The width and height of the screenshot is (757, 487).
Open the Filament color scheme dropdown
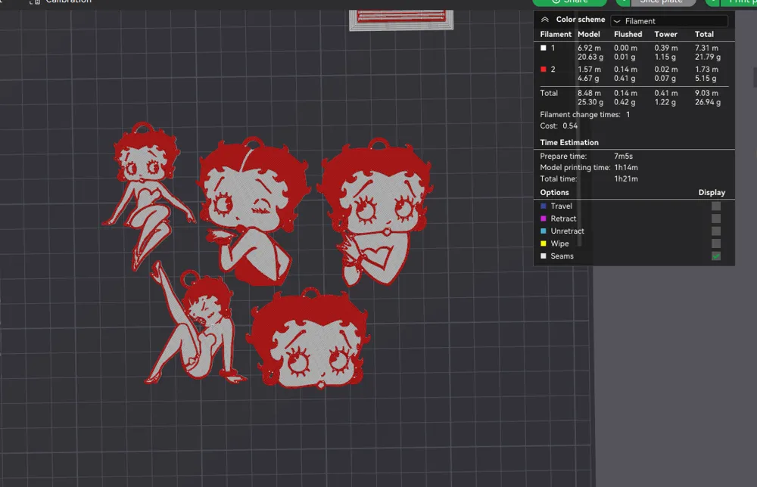coord(668,20)
